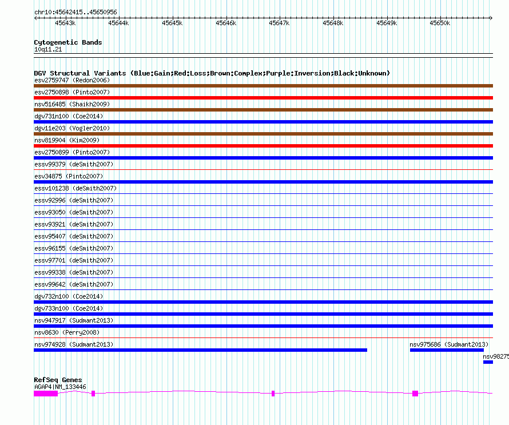Screen dimensions: 509x425
Task: Click the nsv974928 (Sudmant2013) blue bar
Action: [x=200, y=350]
